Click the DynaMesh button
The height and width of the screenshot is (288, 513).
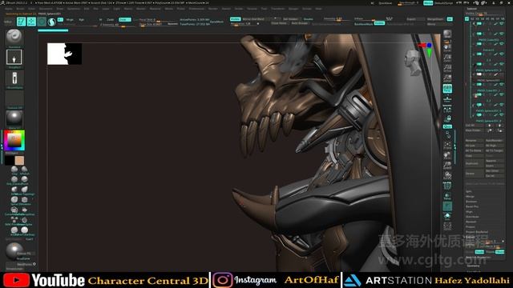[x=216, y=22]
